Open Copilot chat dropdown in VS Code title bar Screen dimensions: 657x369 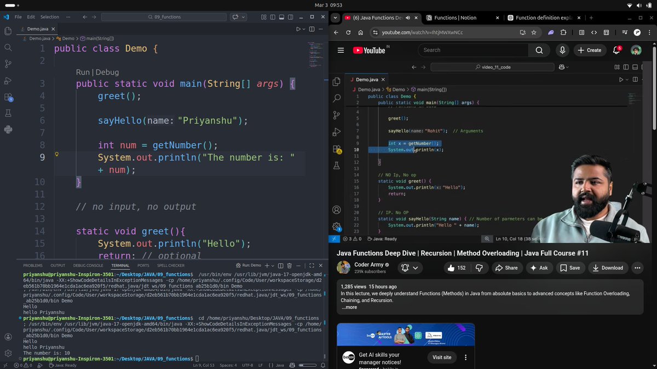pyautogui.click(x=242, y=17)
